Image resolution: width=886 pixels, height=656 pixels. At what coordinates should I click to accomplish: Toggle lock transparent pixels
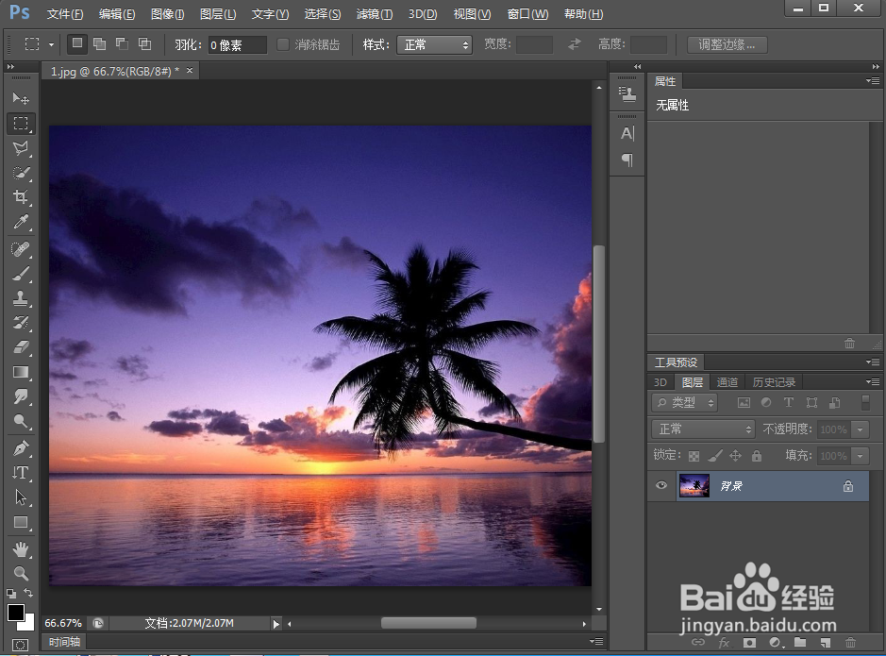[x=694, y=455]
